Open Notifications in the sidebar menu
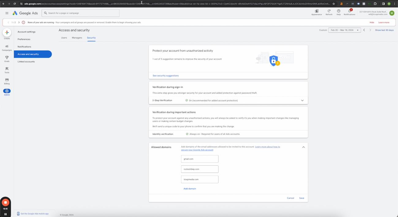This screenshot has height=217, width=398. point(24,47)
